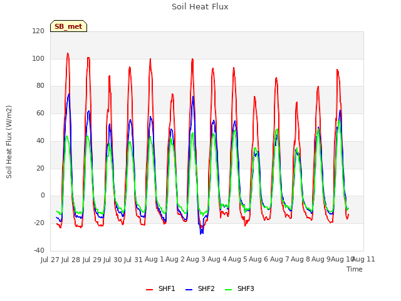Click the Aug 11 x-axis tick label
This screenshot has width=401, height=301.
click(x=364, y=259)
